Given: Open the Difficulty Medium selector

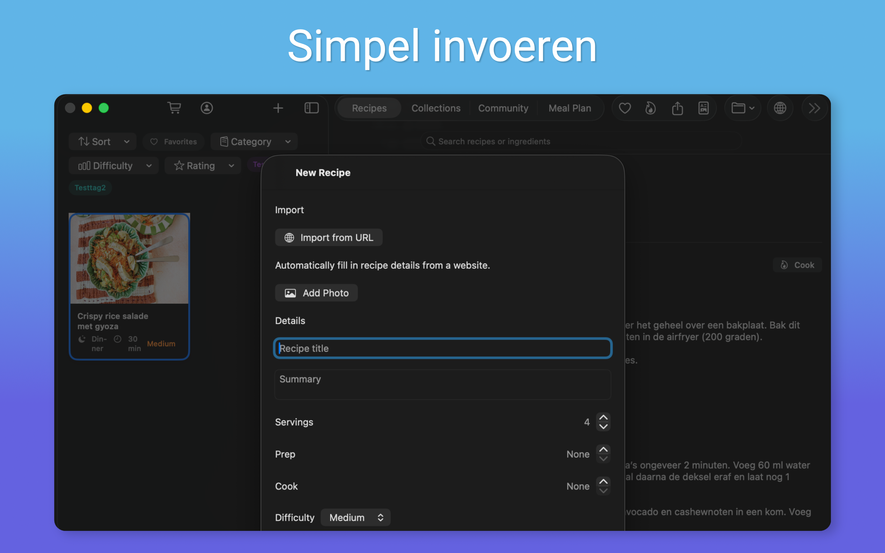Looking at the screenshot, I should [x=356, y=518].
